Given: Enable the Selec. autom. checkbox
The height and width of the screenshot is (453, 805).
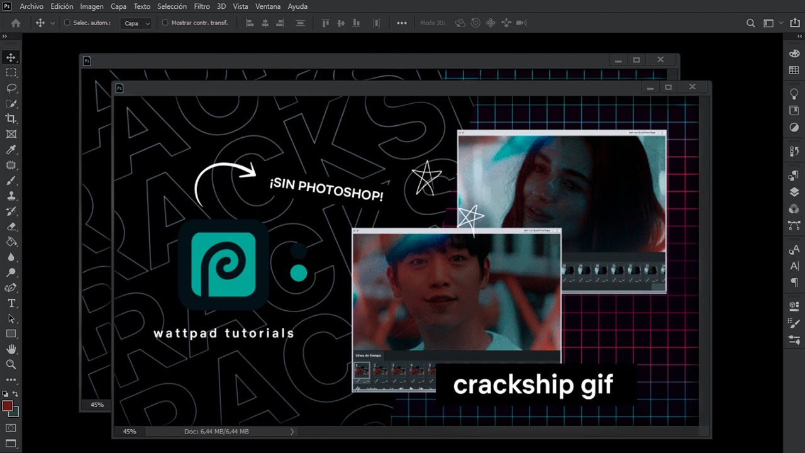Looking at the screenshot, I should 68,23.
